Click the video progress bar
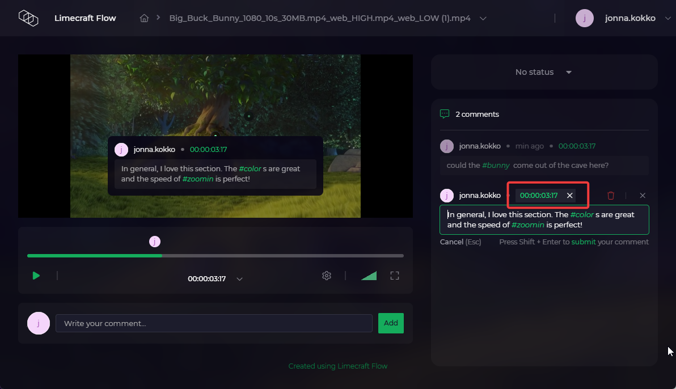The height and width of the screenshot is (389, 676). point(215,256)
